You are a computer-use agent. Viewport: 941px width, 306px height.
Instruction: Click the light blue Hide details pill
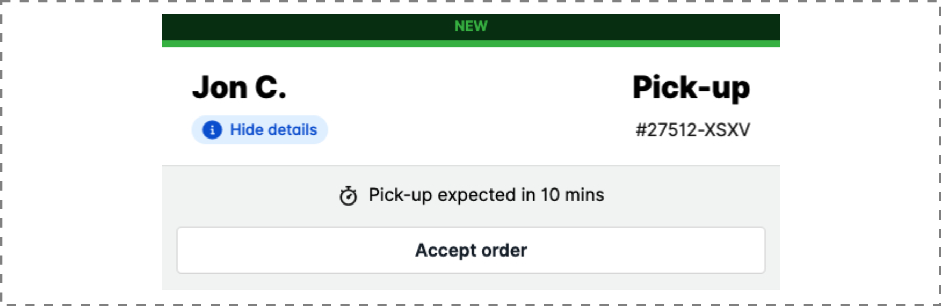point(260,130)
